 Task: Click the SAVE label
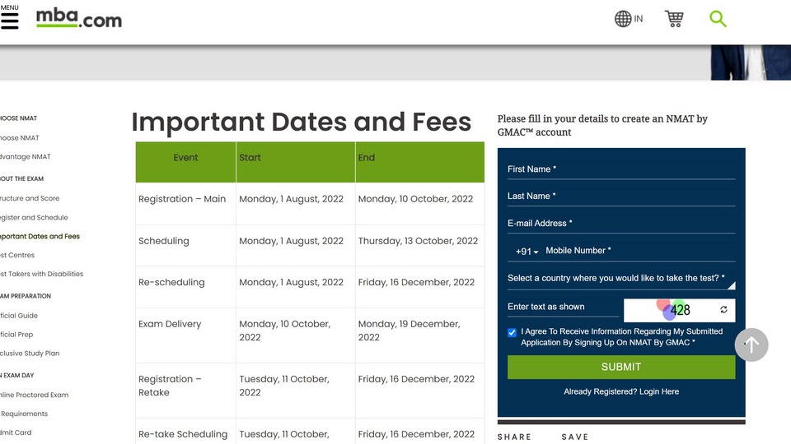coord(575,437)
